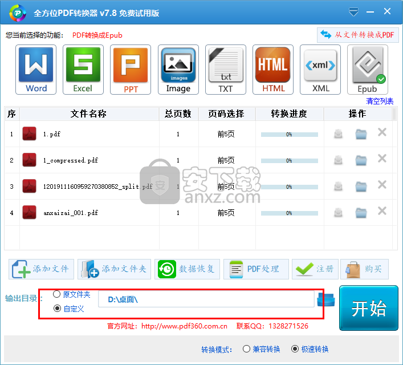
Task: Open converted file for the _split.pdf row
Action: pyautogui.click(x=338, y=186)
